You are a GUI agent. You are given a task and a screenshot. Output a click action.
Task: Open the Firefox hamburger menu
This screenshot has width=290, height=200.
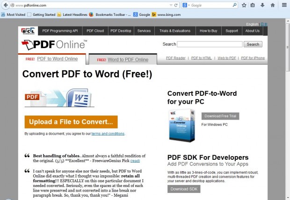(284, 5)
